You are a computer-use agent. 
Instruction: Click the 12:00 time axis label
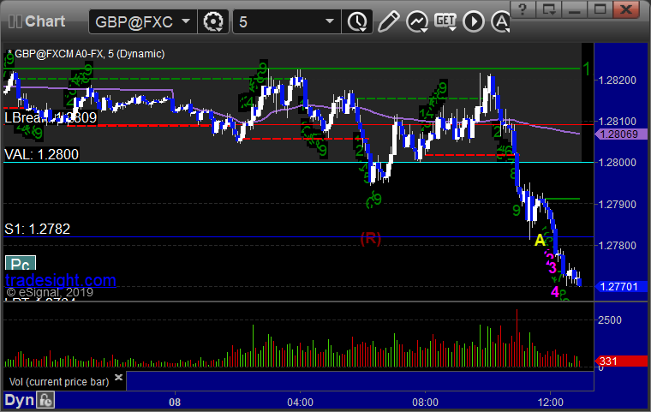pyautogui.click(x=551, y=402)
